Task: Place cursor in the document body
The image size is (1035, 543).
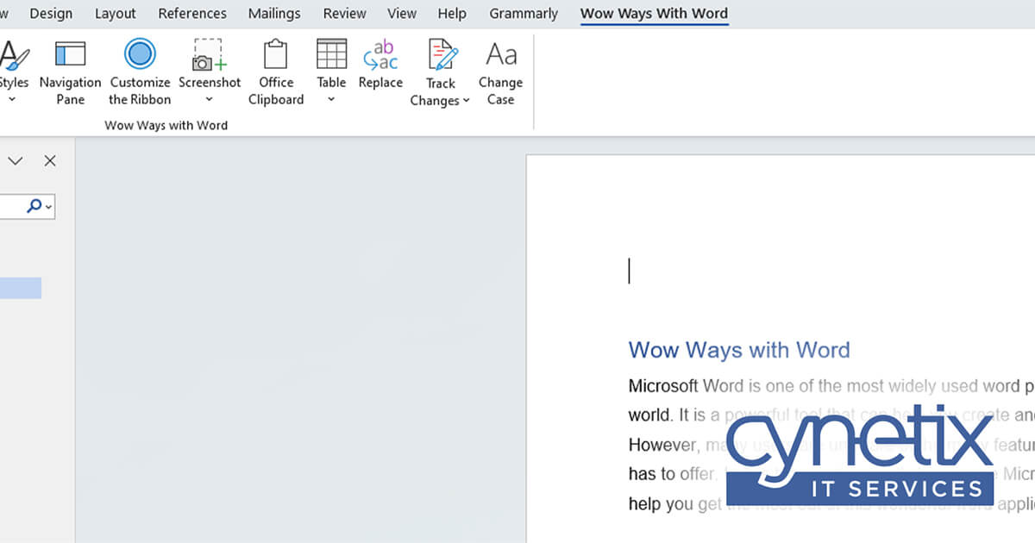Action: 630,271
